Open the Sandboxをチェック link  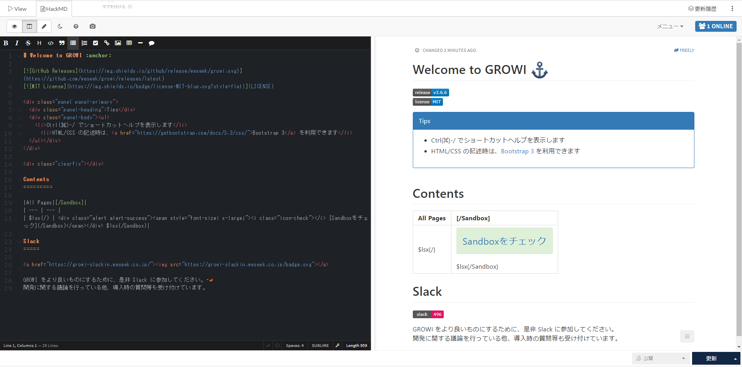[x=504, y=241]
